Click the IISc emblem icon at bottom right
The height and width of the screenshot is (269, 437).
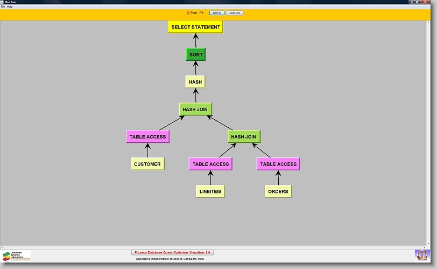[x=422, y=255]
